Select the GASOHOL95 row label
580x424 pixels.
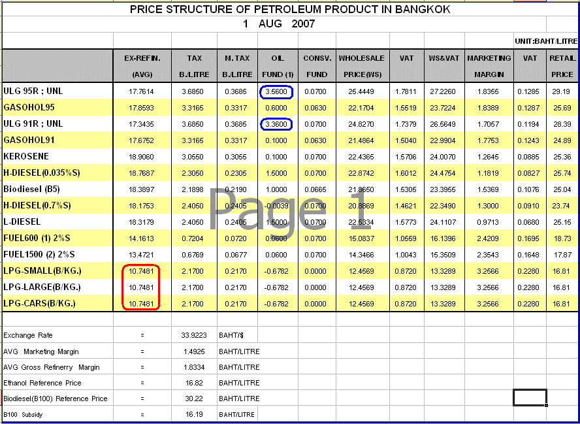pos(29,107)
